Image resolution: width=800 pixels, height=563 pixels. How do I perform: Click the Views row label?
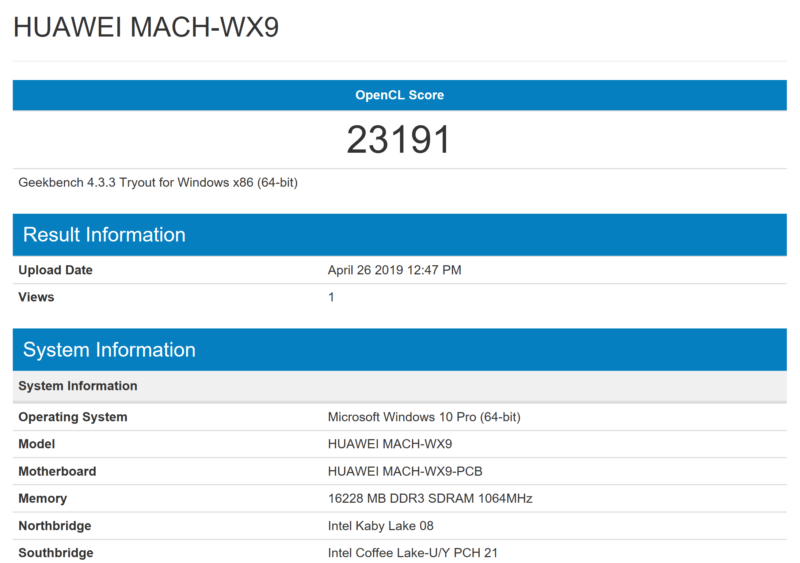point(36,297)
